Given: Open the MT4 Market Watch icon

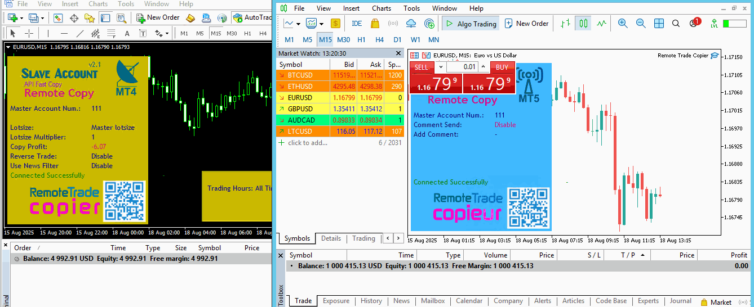Looking at the screenshot, I should pos(57,17).
